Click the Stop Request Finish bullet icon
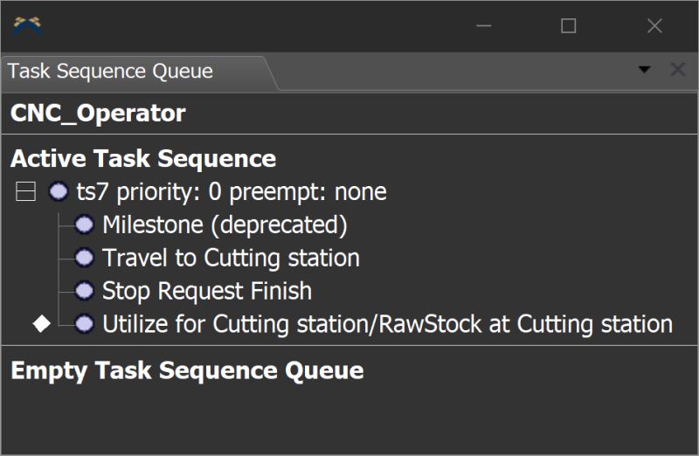The width and height of the screenshot is (699, 456). [85, 291]
